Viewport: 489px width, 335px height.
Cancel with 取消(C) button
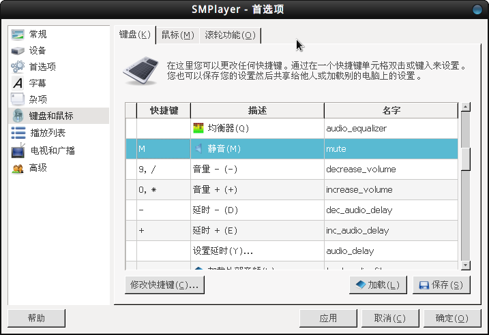click(x=390, y=318)
